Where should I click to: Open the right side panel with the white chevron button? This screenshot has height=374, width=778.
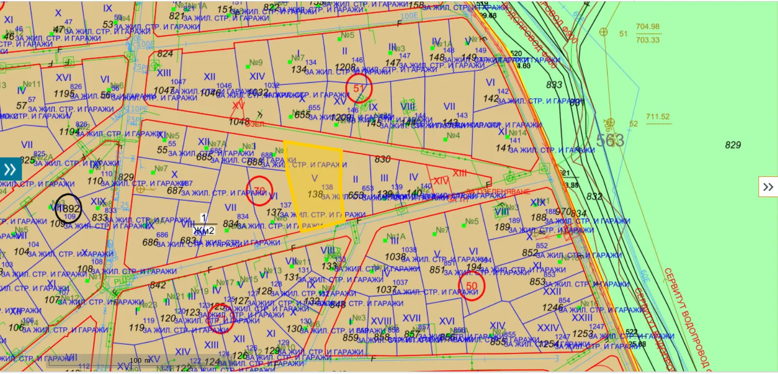tap(768, 187)
